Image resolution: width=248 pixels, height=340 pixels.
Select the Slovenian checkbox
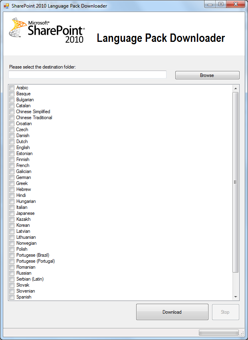point(12,291)
